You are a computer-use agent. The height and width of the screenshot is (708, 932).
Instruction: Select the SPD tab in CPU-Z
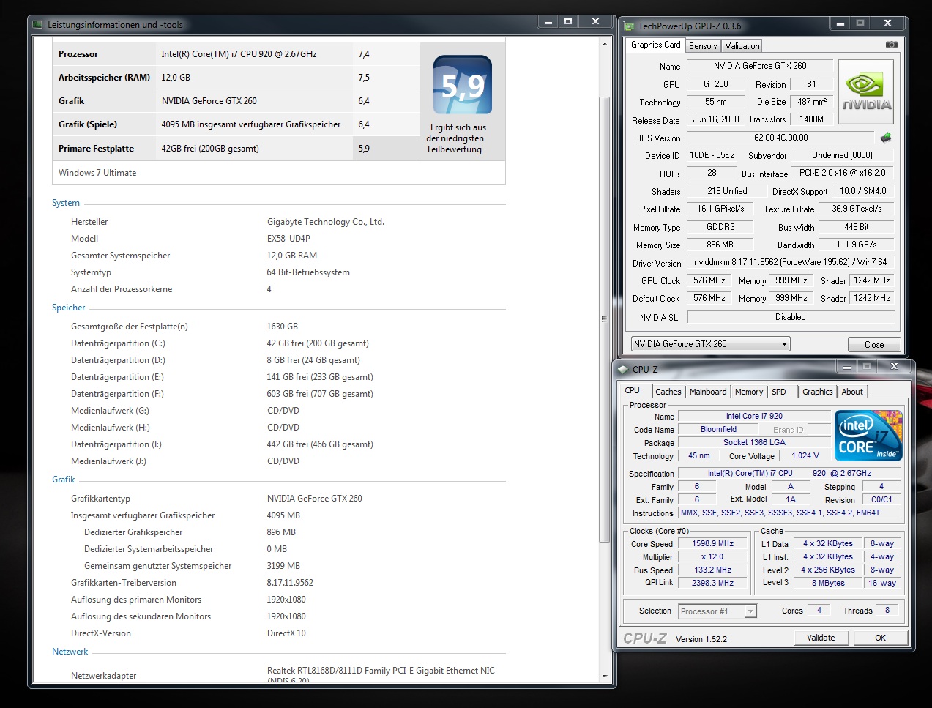(x=779, y=392)
